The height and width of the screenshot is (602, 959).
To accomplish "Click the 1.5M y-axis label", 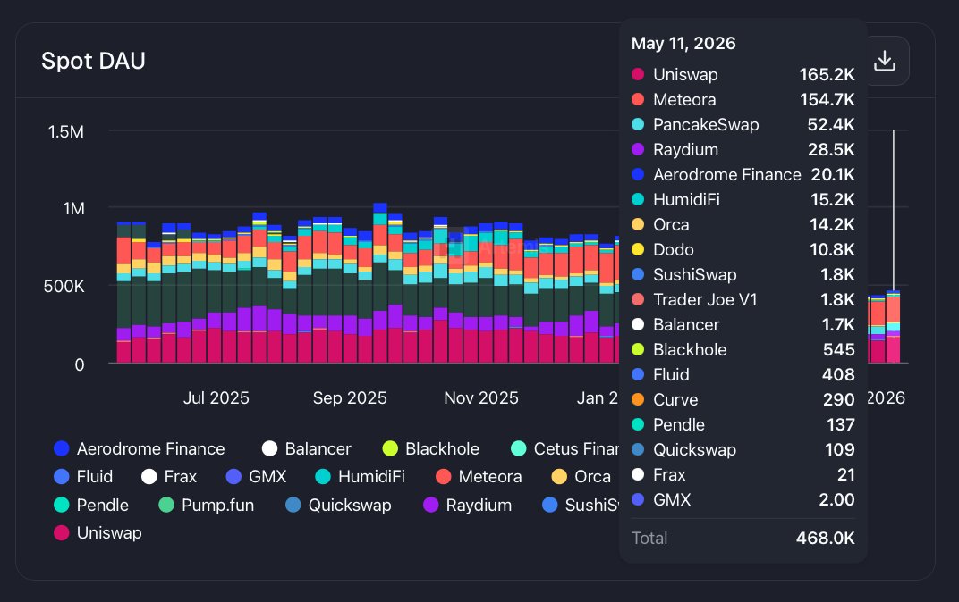I will tap(66, 131).
